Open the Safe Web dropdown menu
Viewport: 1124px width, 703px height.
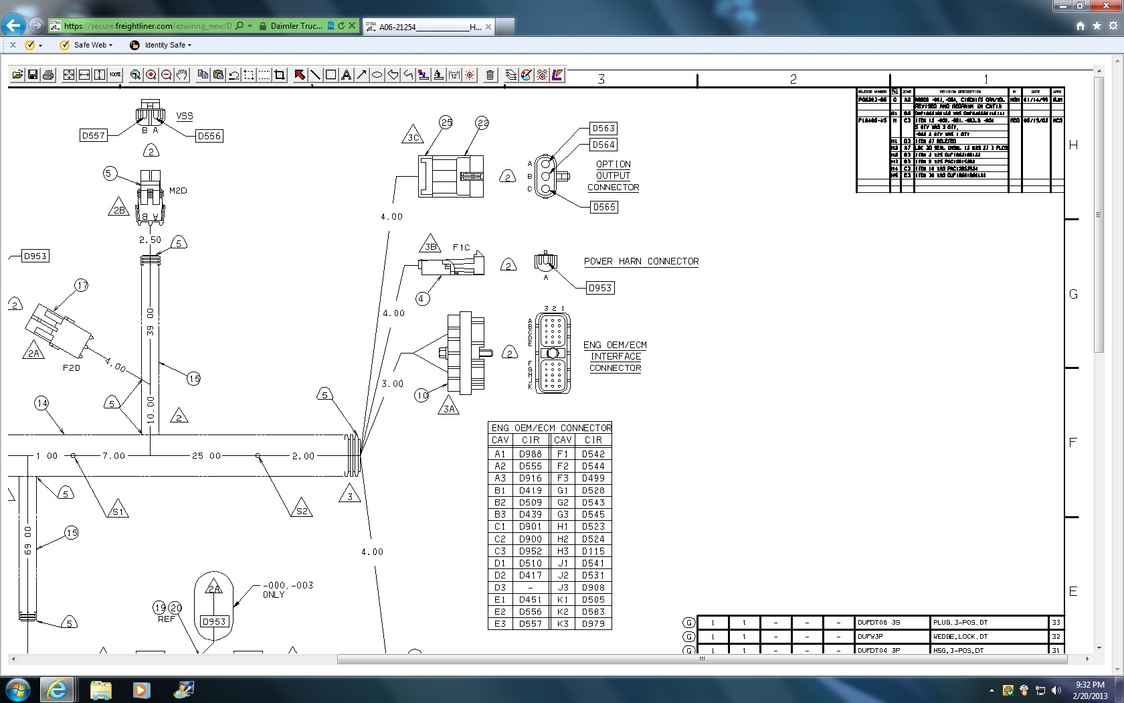pos(90,45)
